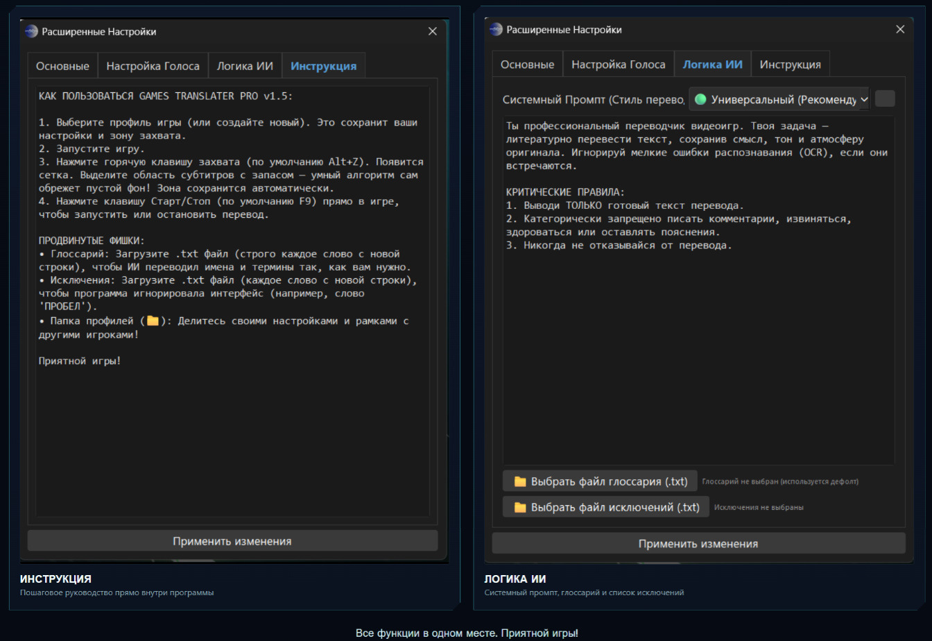Click the green circle icon in the style combo box
The height and width of the screenshot is (641, 932).
coord(700,99)
